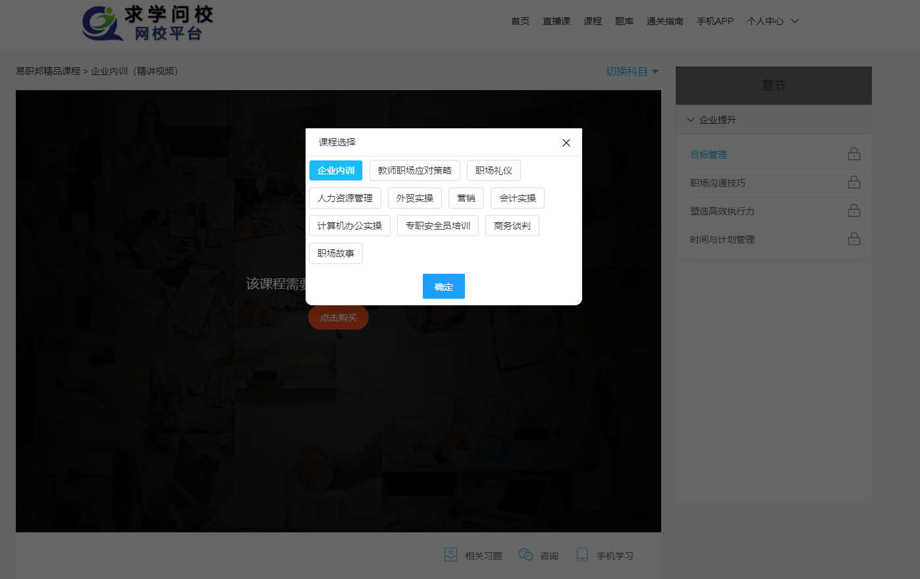920x579 pixels.
Task: Click the 相关习题 exercises icon
Action: (x=450, y=554)
